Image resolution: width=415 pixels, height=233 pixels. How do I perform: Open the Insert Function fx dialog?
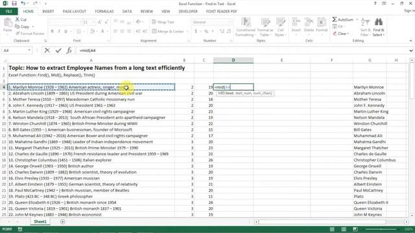(x=69, y=50)
